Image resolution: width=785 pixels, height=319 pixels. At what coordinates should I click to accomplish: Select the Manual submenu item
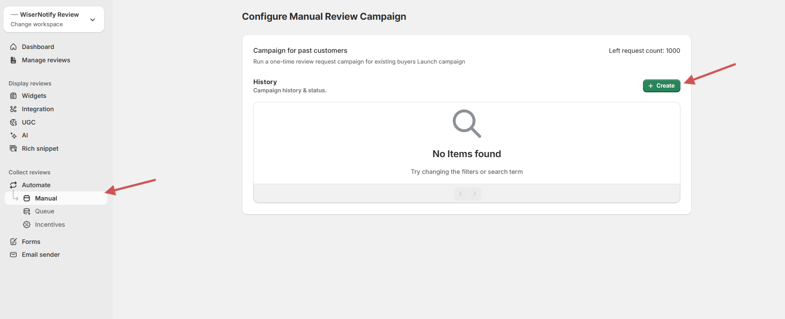click(x=46, y=198)
